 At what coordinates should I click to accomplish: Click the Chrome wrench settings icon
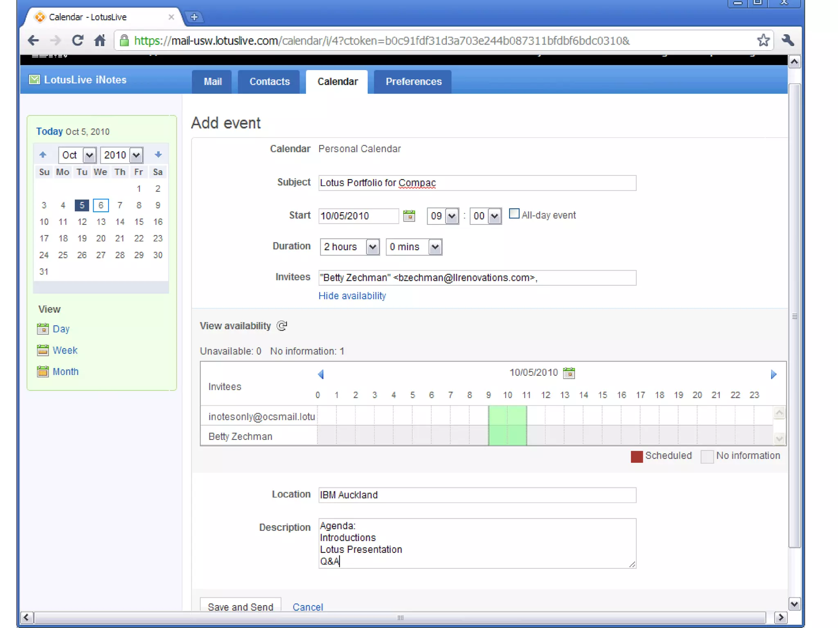(x=788, y=40)
